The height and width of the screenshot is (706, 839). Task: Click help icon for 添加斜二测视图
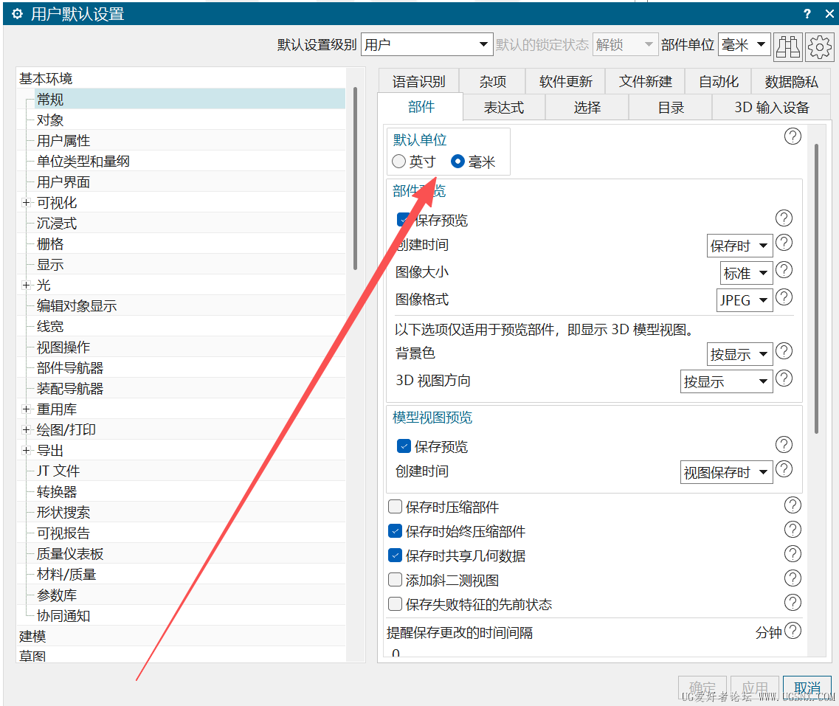792,578
